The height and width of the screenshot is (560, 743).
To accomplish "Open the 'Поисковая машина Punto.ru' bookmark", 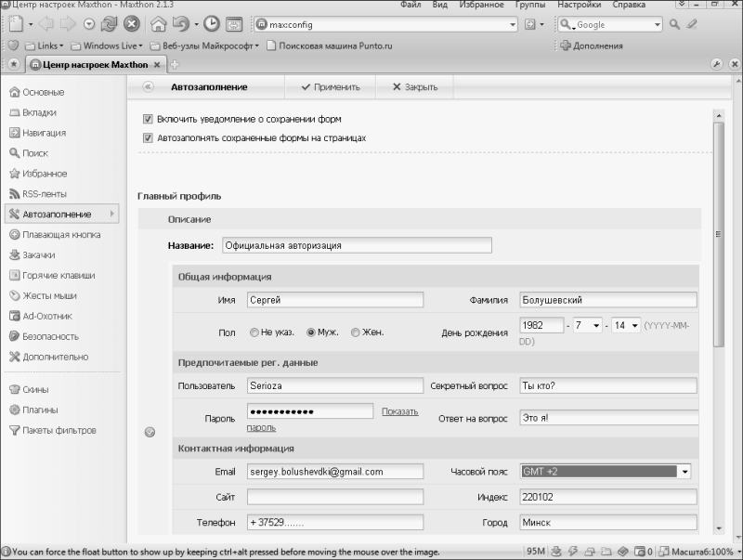I will (x=330, y=46).
